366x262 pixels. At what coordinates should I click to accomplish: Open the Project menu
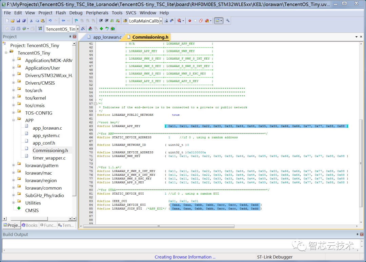(45, 13)
